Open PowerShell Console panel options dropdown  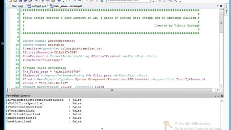click(215, 96)
